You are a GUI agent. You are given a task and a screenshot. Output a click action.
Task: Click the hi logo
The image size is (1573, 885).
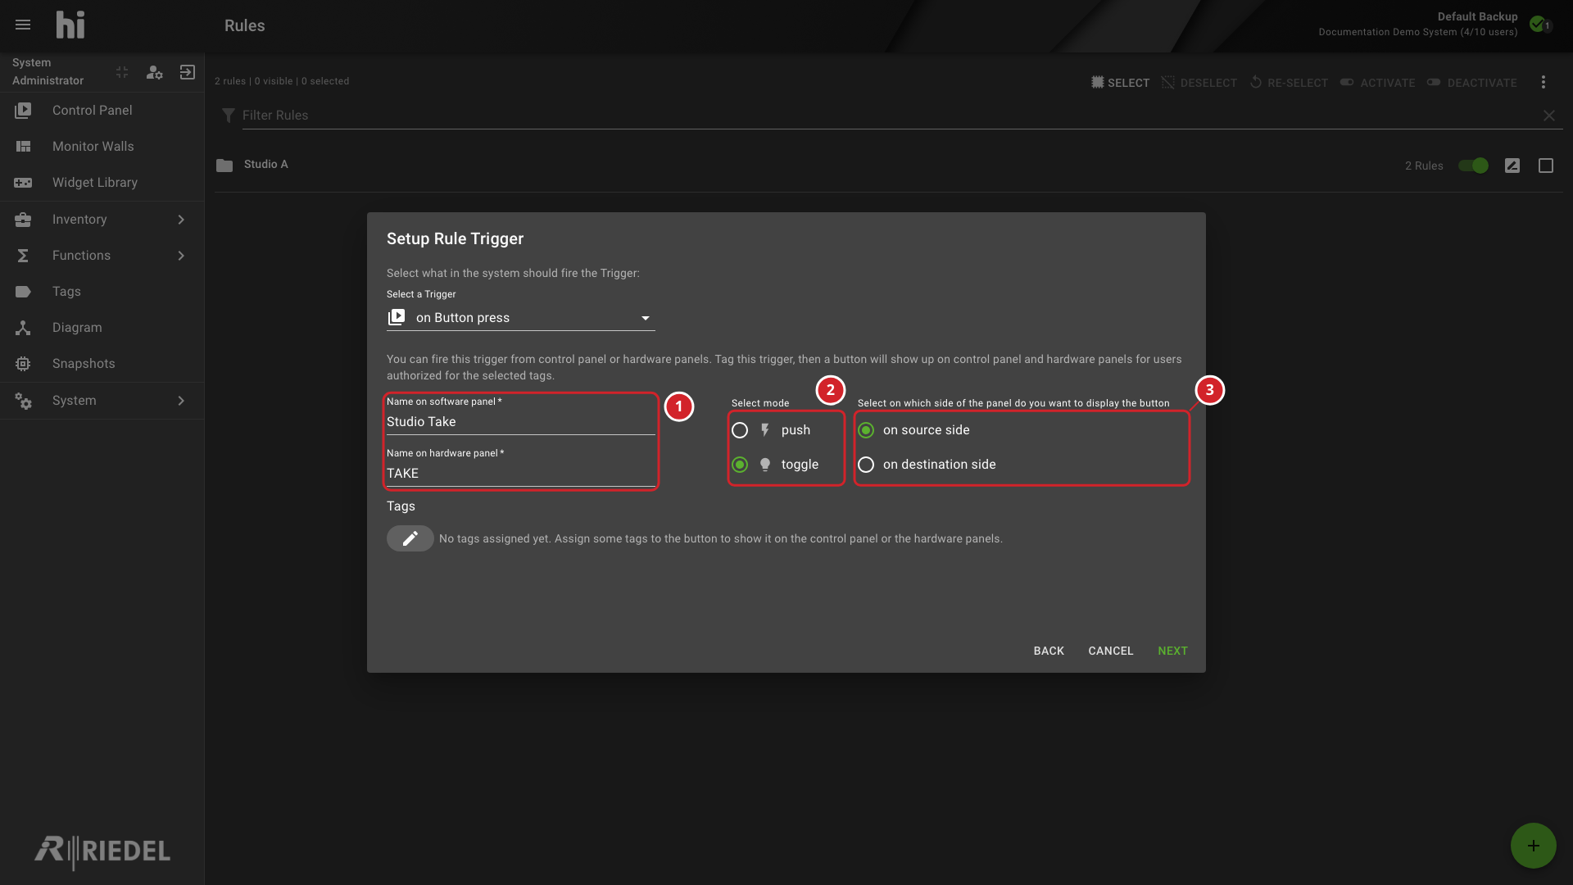(x=70, y=25)
